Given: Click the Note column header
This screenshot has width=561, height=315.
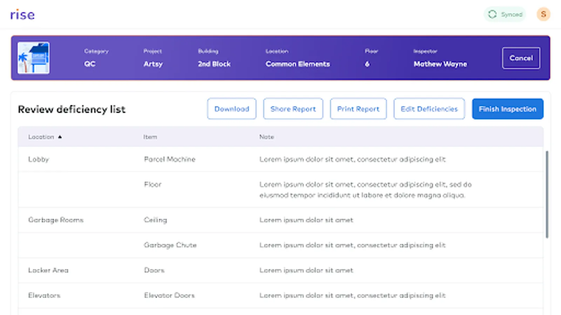Looking at the screenshot, I should (266, 137).
